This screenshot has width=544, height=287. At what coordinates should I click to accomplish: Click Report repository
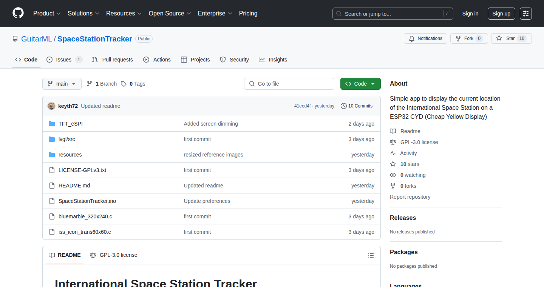point(410,197)
